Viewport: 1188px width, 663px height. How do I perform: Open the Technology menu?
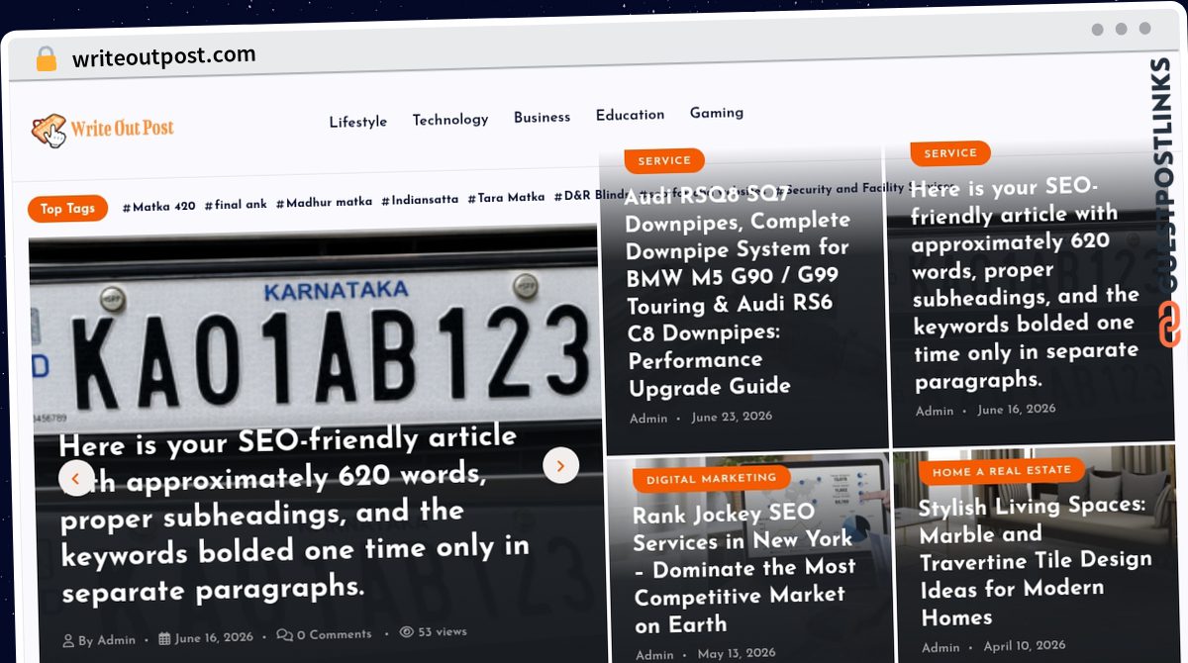point(450,120)
